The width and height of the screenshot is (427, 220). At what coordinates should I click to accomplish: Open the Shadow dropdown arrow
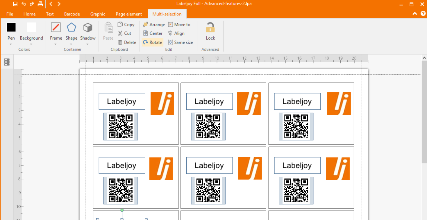coord(87,44)
